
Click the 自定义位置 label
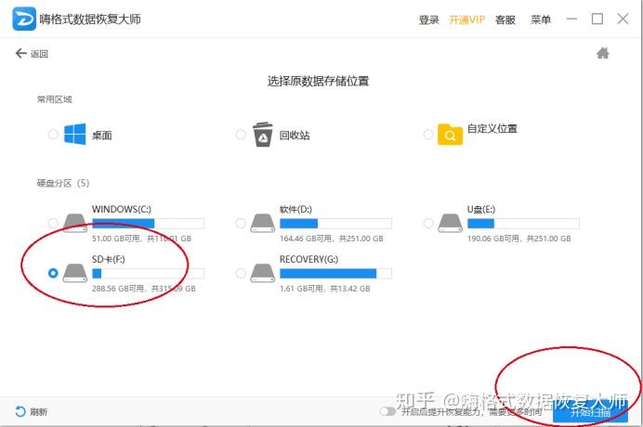click(x=492, y=128)
